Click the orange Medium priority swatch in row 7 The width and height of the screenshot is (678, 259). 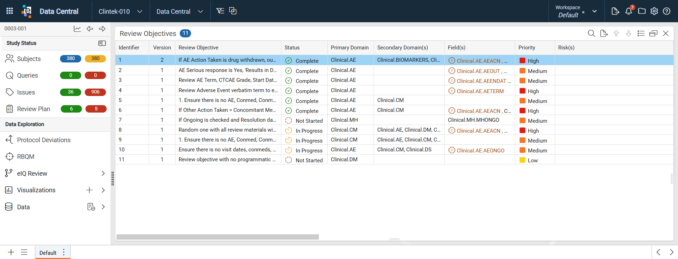(522, 121)
